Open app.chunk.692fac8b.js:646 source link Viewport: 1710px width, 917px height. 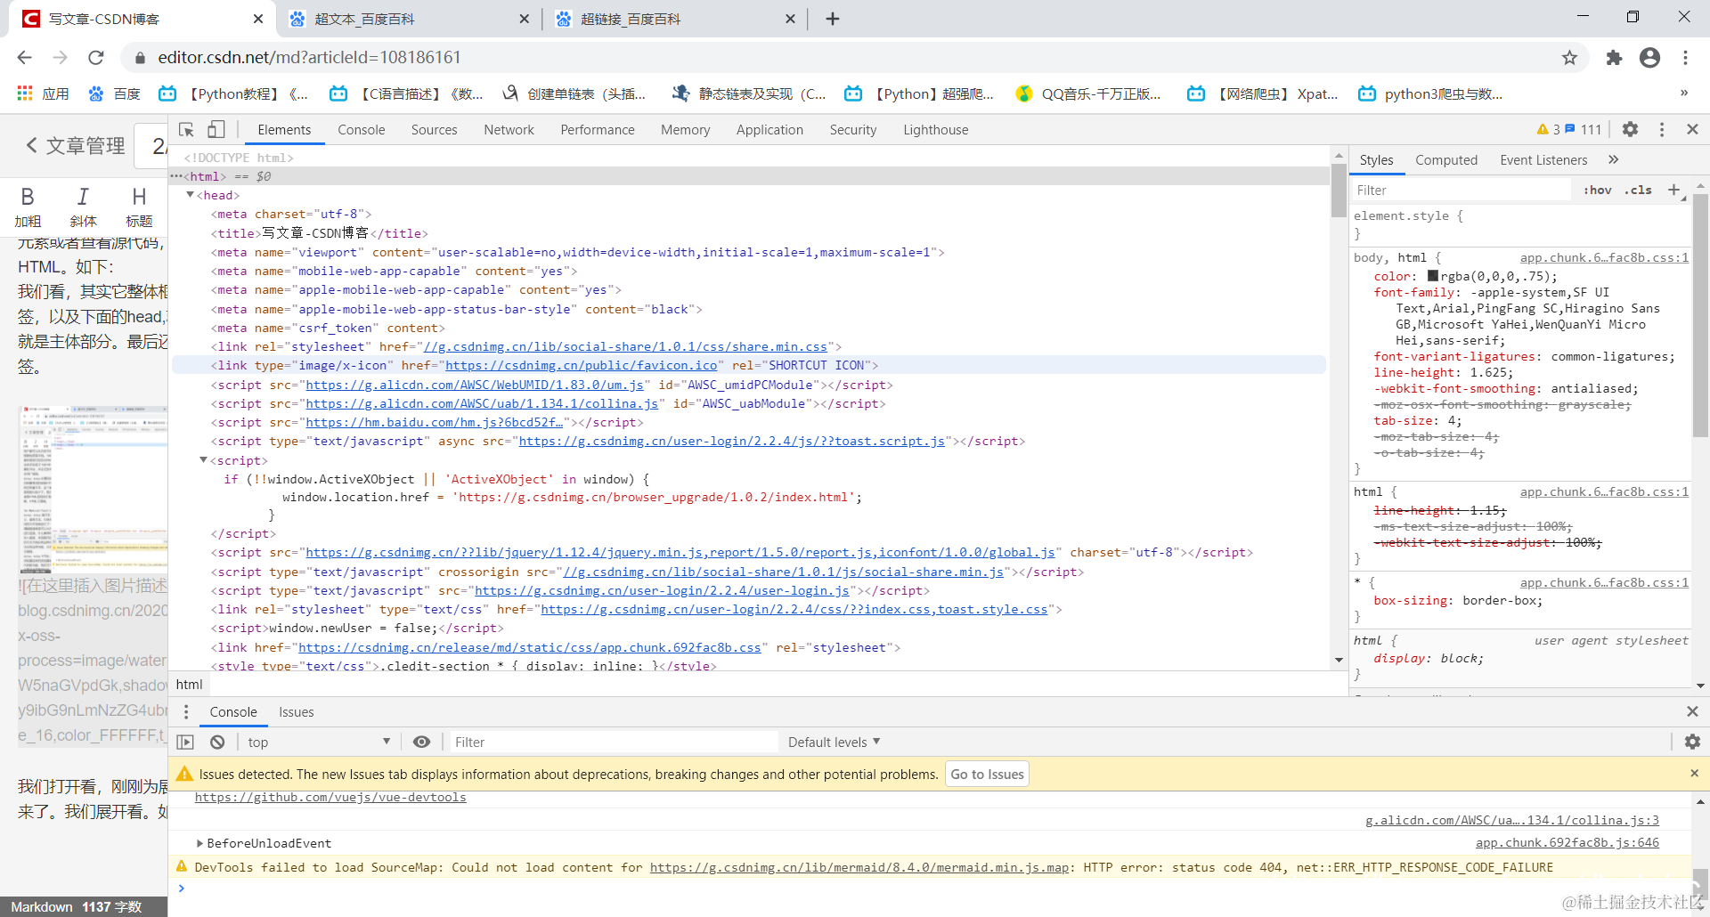tap(1567, 842)
